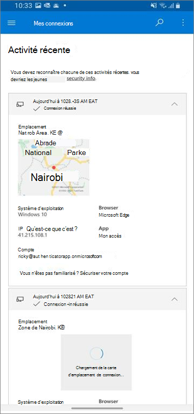Tap the 'Mes connexions' title
This screenshot has height=414, width=194.
coord(53,23)
